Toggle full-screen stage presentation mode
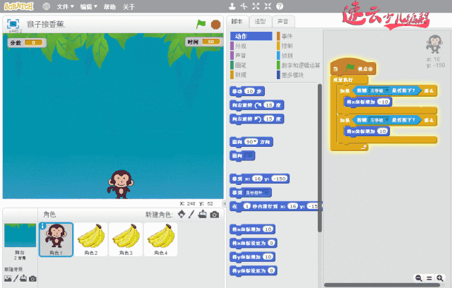452x288 pixels. pyautogui.click(x=13, y=23)
